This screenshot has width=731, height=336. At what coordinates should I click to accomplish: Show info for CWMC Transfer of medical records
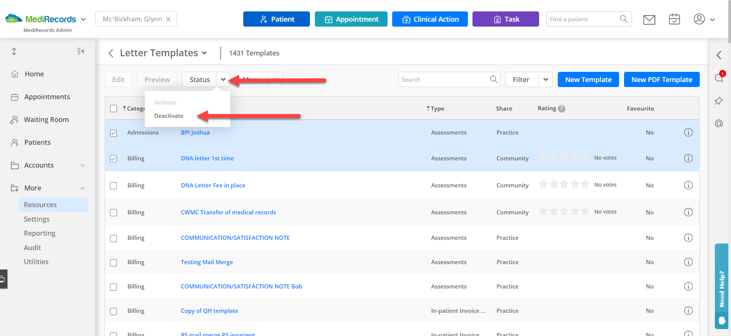[688, 212]
